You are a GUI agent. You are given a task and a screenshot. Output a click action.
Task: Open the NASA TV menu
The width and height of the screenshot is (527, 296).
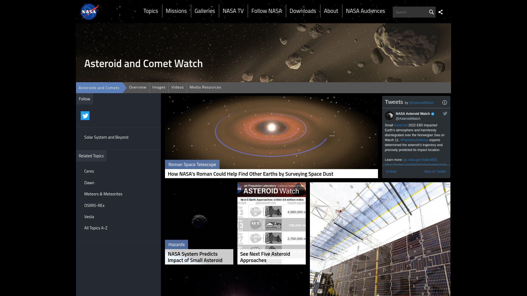(233, 11)
